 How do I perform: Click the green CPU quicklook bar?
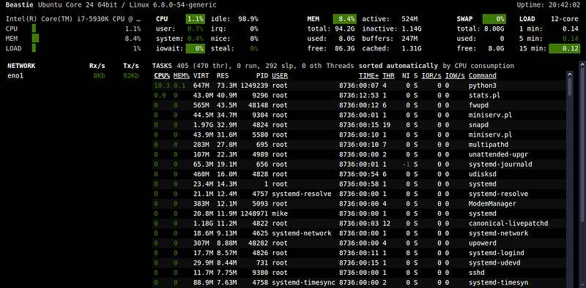(34, 29)
